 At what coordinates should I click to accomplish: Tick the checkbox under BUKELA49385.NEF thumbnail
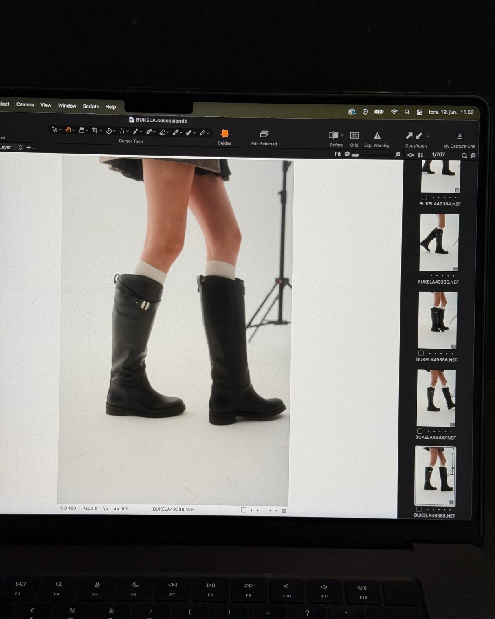pos(422,275)
